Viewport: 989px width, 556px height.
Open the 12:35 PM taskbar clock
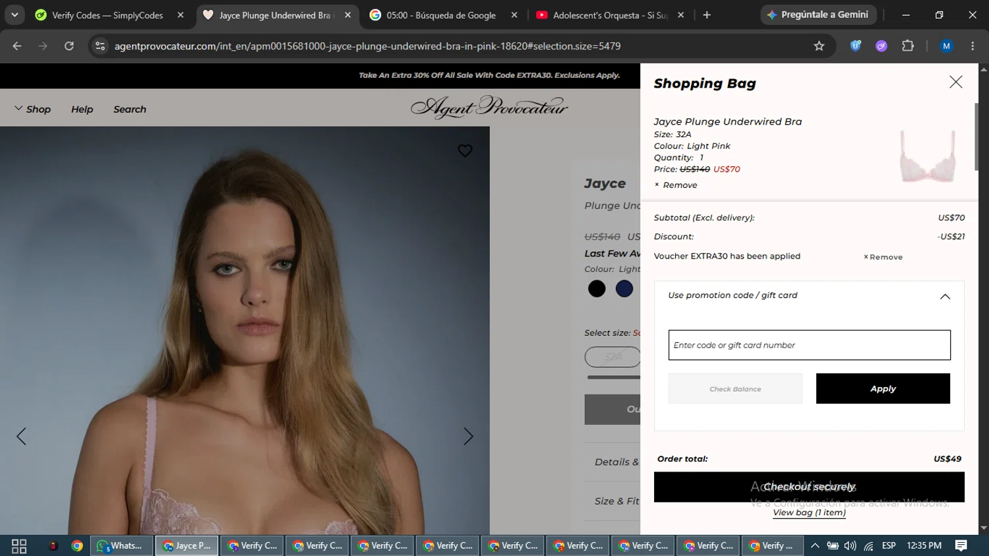(924, 546)
